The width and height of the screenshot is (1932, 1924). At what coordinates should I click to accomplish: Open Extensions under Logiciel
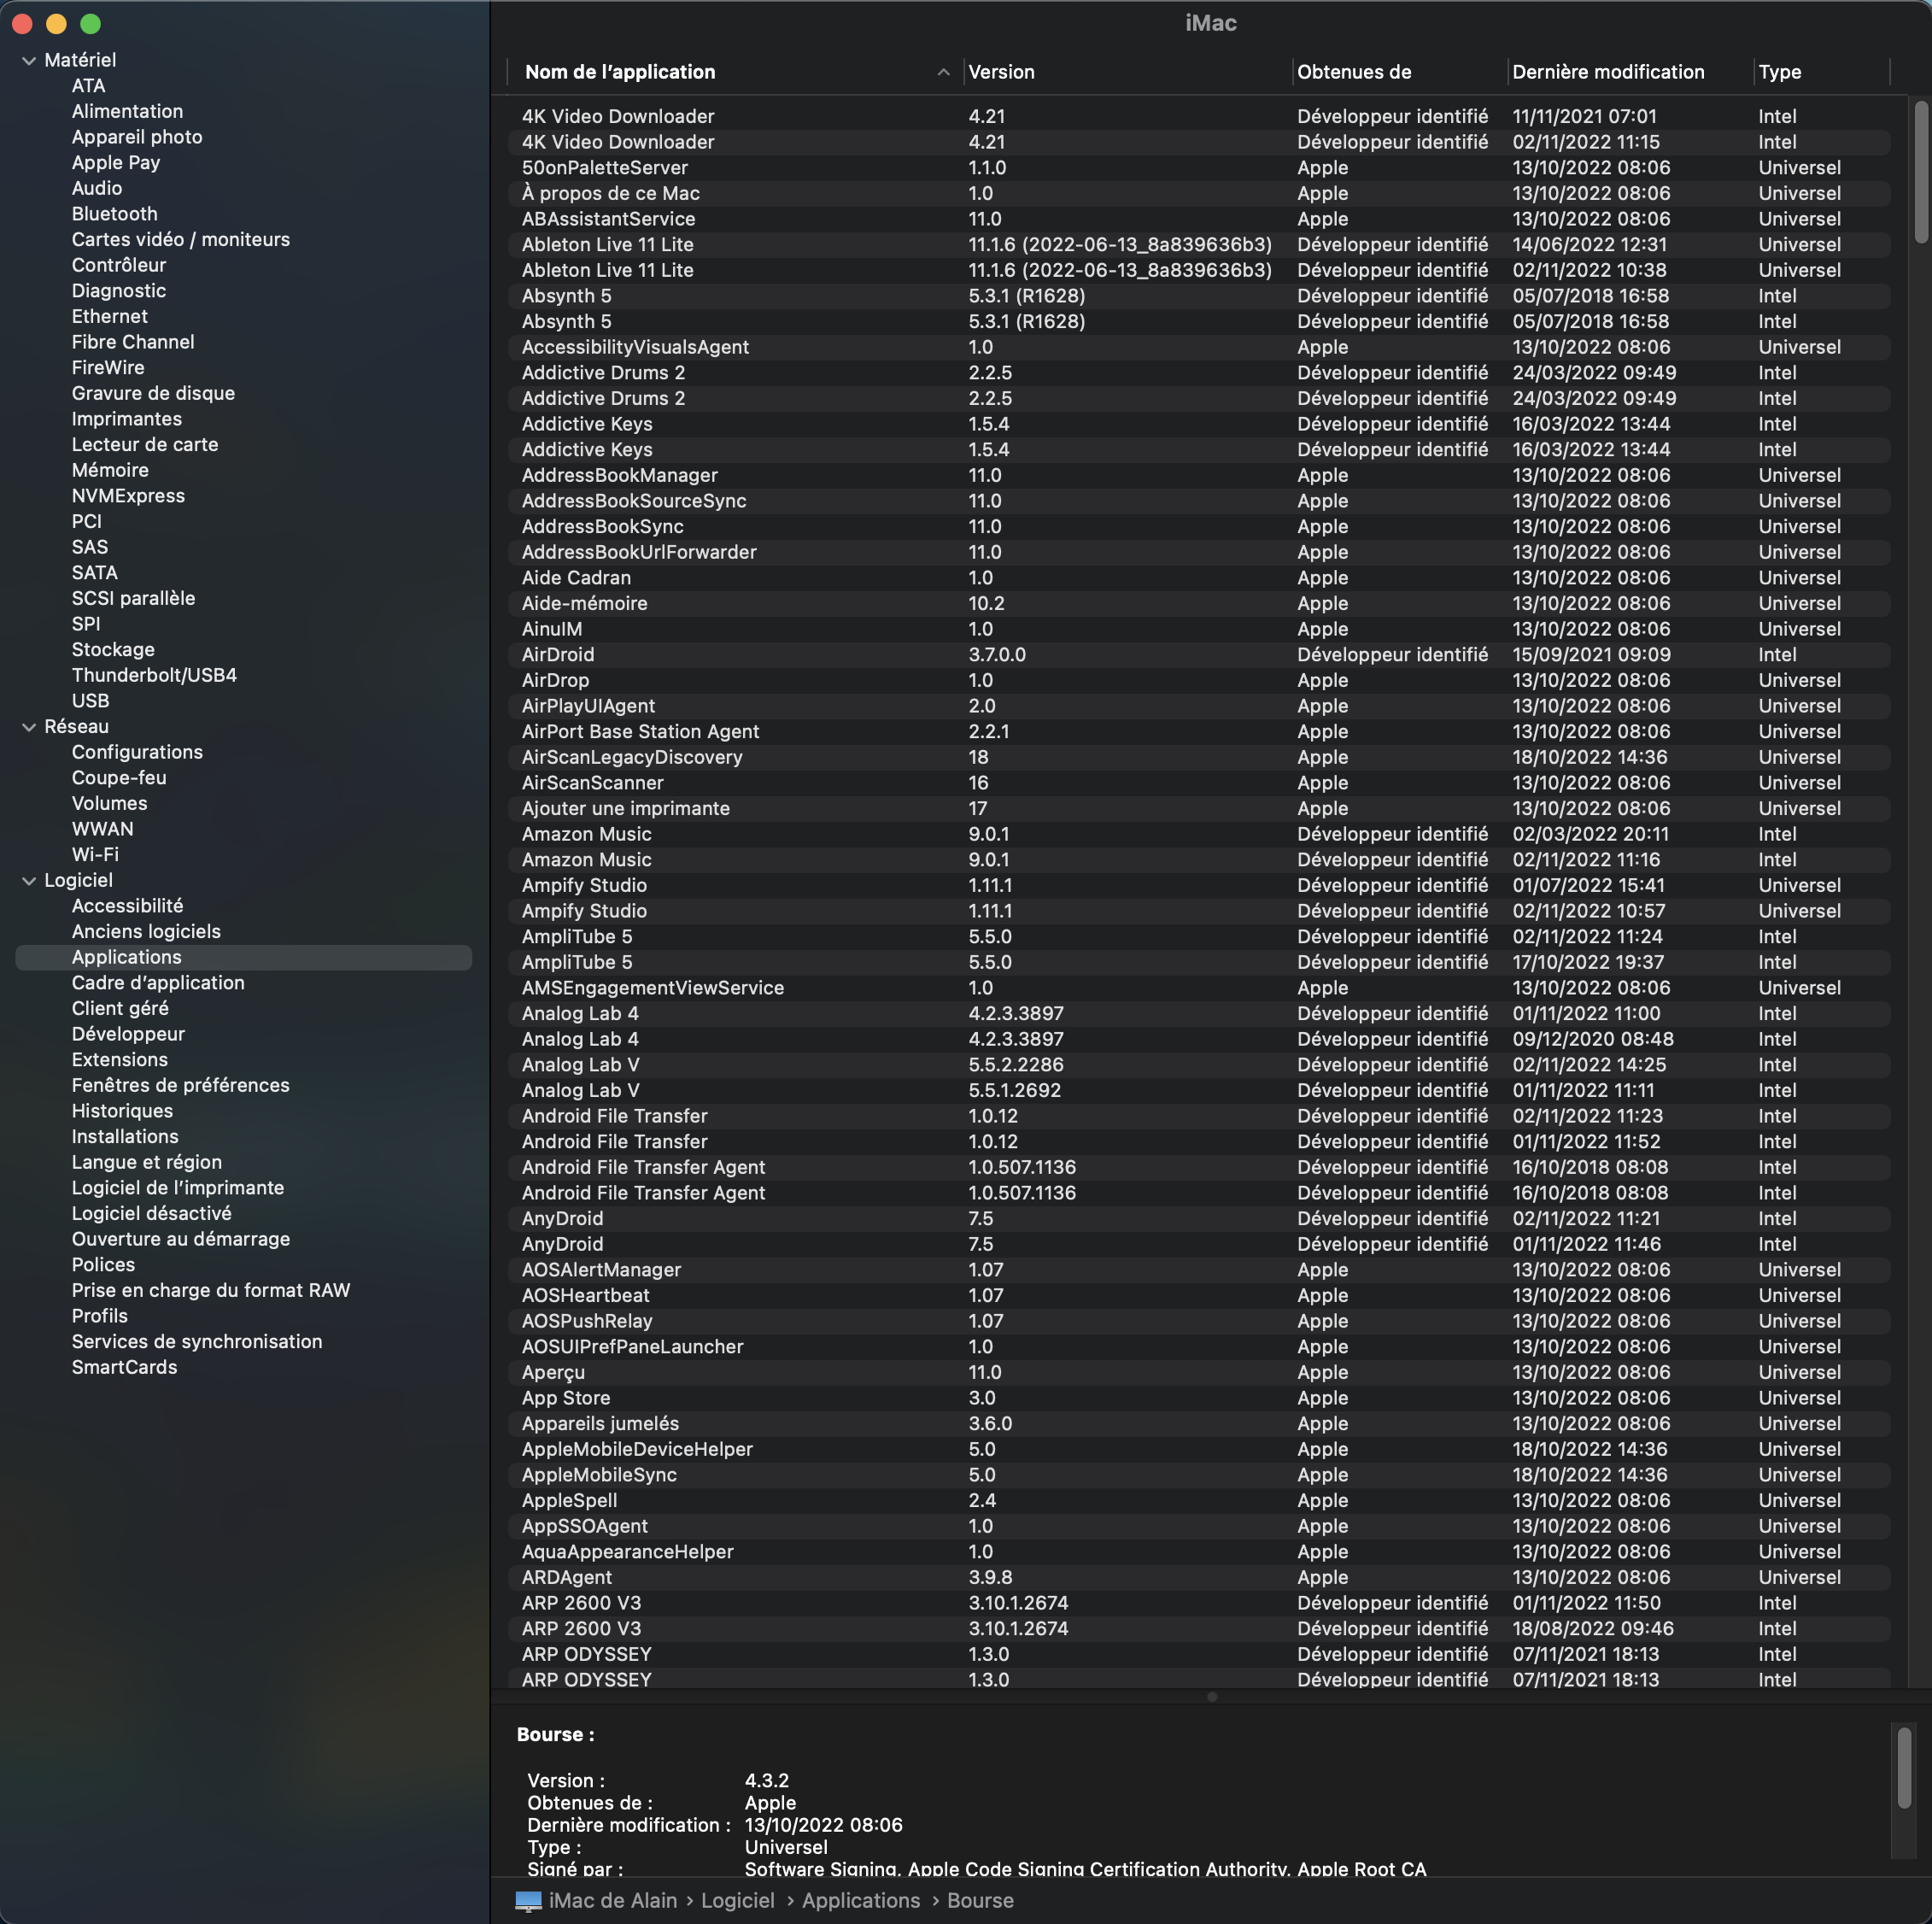click(x=119, y=1059)
